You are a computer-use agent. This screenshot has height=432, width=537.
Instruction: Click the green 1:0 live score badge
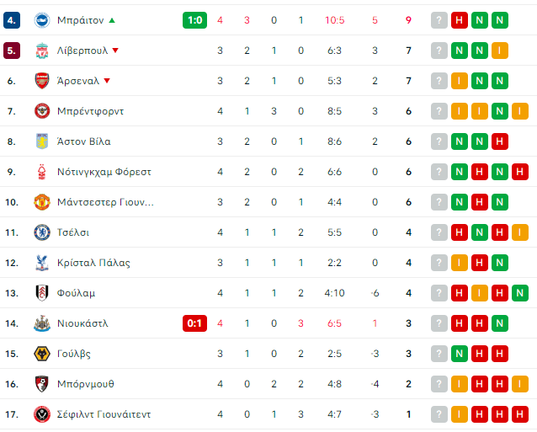194,20
